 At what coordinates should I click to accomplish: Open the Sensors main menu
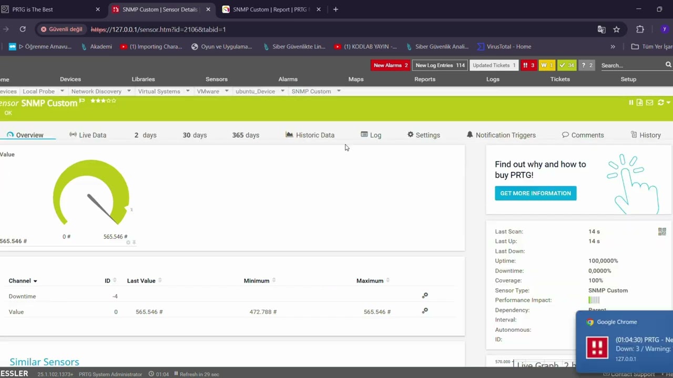[x=217, y=79]
